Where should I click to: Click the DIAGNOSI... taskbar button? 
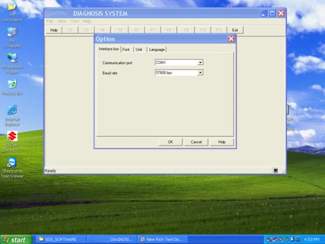click(x=112, y=240)
